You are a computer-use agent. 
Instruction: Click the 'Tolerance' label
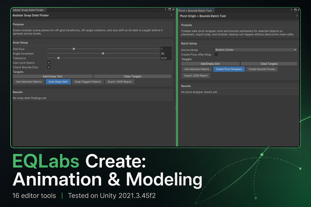point(19,58)
